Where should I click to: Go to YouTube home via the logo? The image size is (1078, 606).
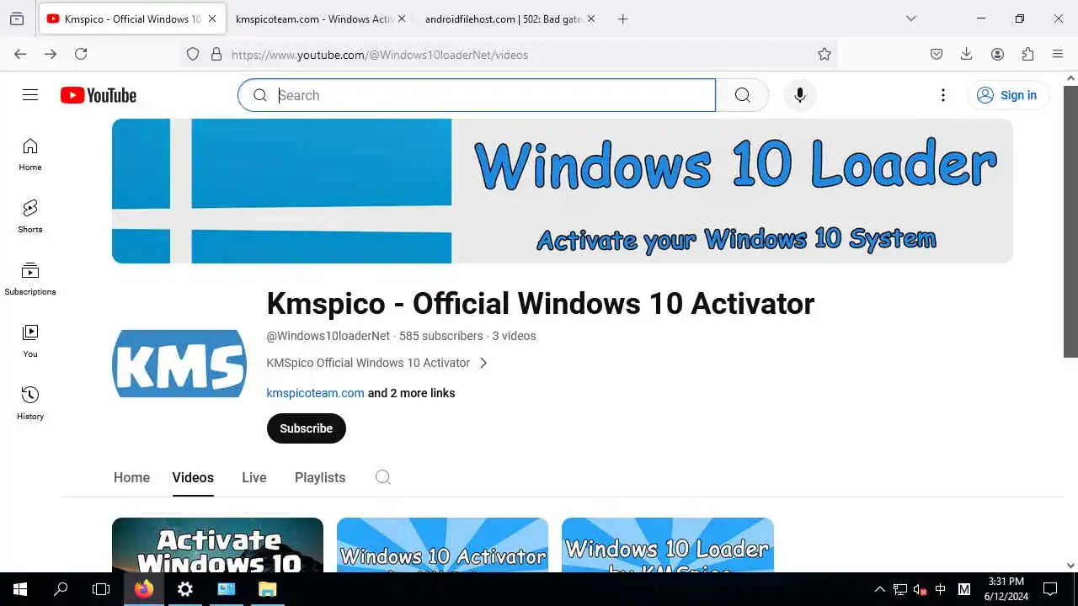click(x=99, y=95)
